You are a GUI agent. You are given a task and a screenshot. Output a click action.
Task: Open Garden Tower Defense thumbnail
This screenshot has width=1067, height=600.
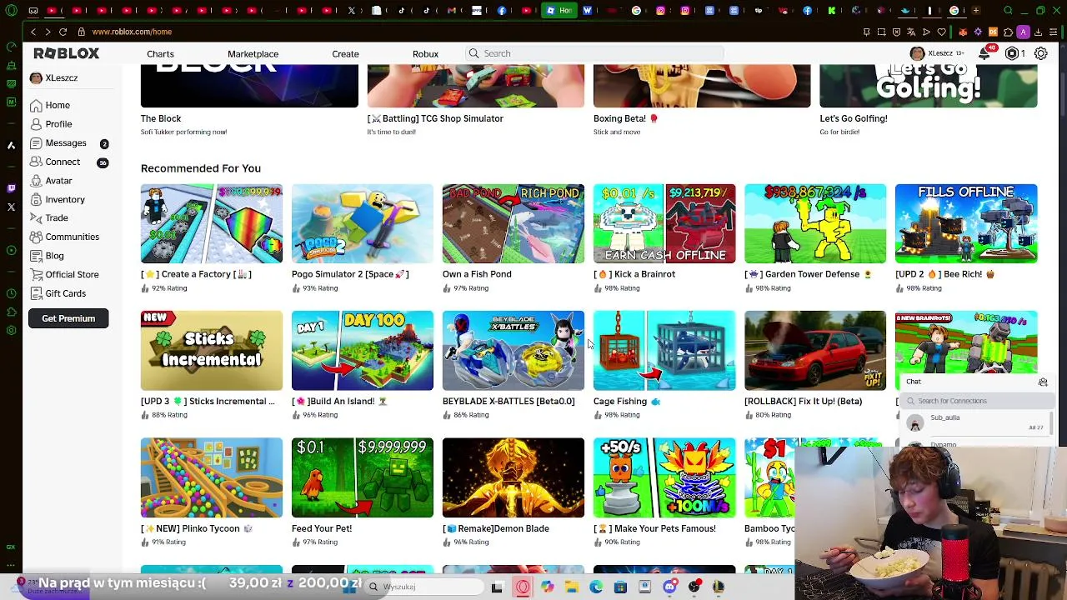(815, 223)
